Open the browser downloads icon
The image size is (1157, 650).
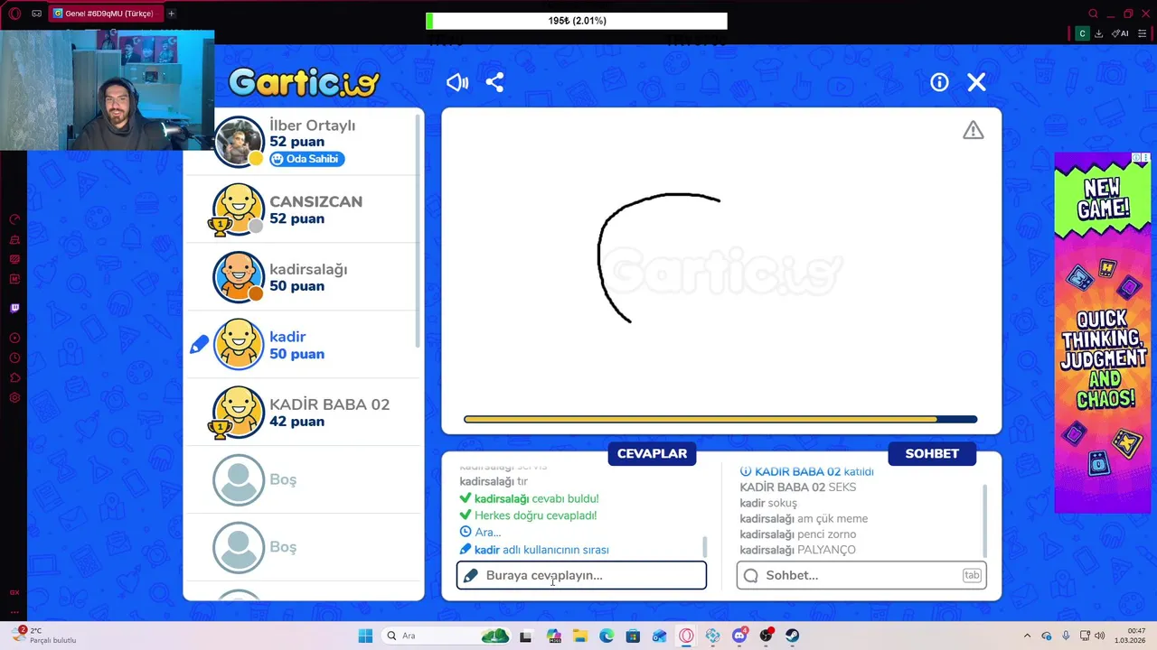pyautogui.click(x=1098, y=33)
